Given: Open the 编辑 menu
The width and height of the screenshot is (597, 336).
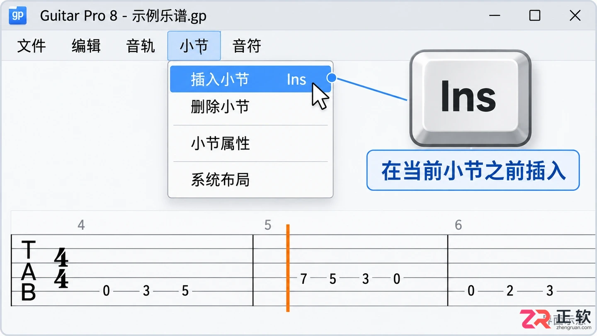Looking at the screenshot, I should pos(86,46).
